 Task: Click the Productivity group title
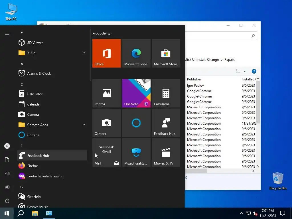pos(101,33)
